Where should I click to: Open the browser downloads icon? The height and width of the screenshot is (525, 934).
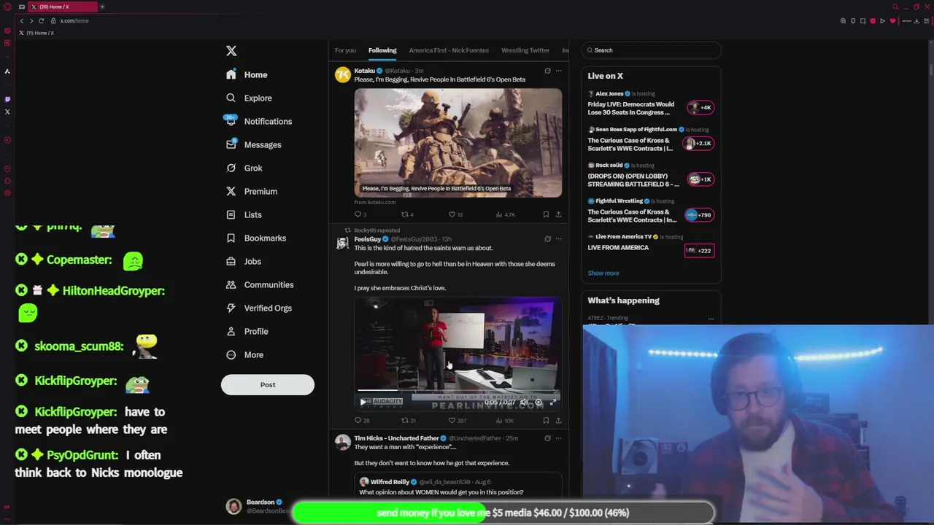[916, 20]
